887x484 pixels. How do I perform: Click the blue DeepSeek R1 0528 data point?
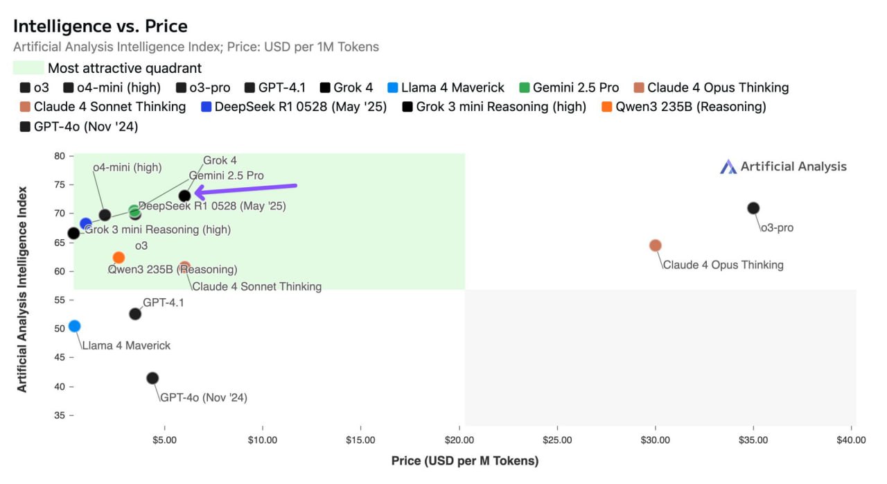pyautogui.click(x=86, y=223)
